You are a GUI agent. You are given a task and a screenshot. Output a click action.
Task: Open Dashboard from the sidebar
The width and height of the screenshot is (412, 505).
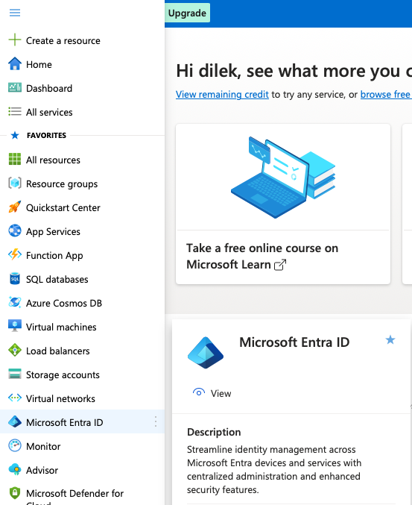(x=49, y=89)
